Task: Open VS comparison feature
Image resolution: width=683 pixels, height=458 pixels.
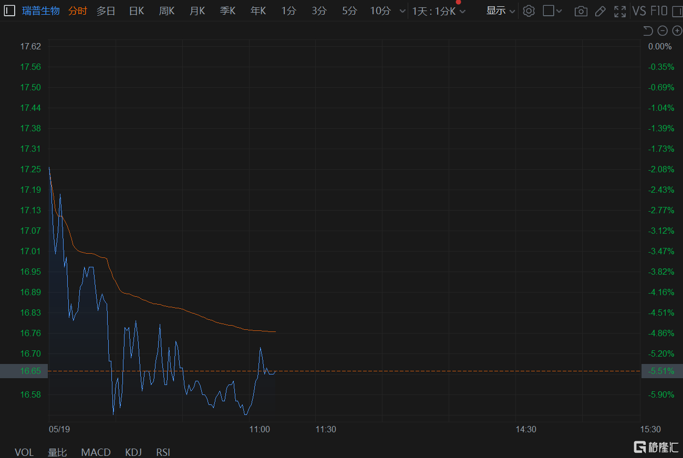Action: pos(639,11)
